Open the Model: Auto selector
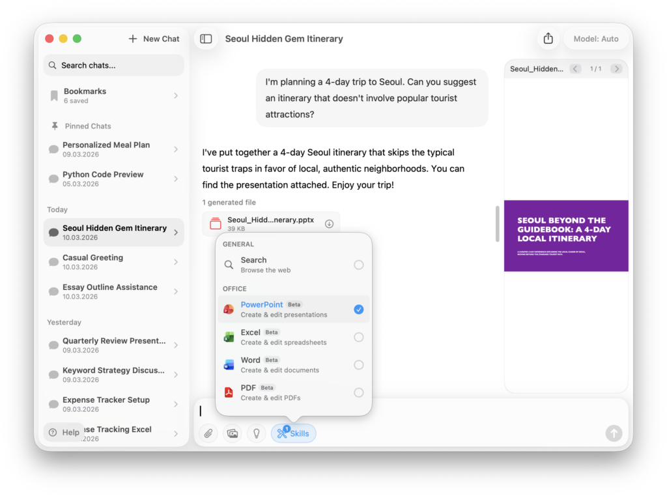667x496 pixels. [595, 39]
